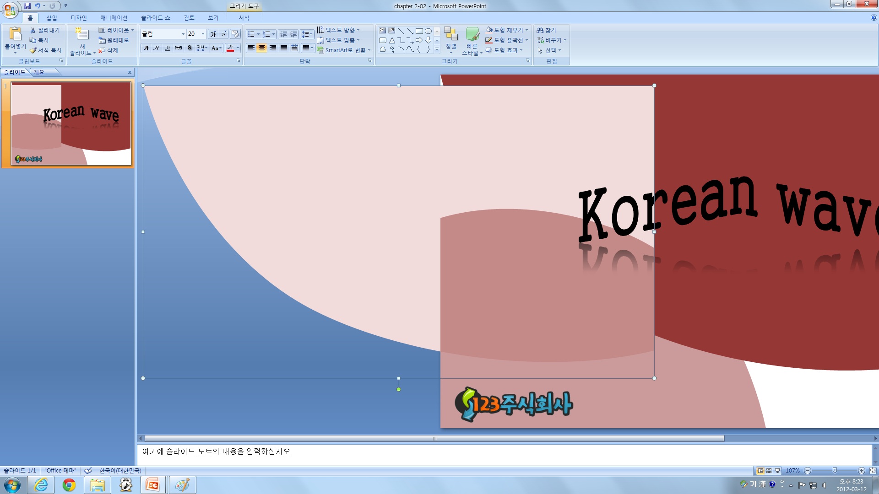Open the Format (서식) drawing tools tab
The image size is (879, 494).
(244, 18)
